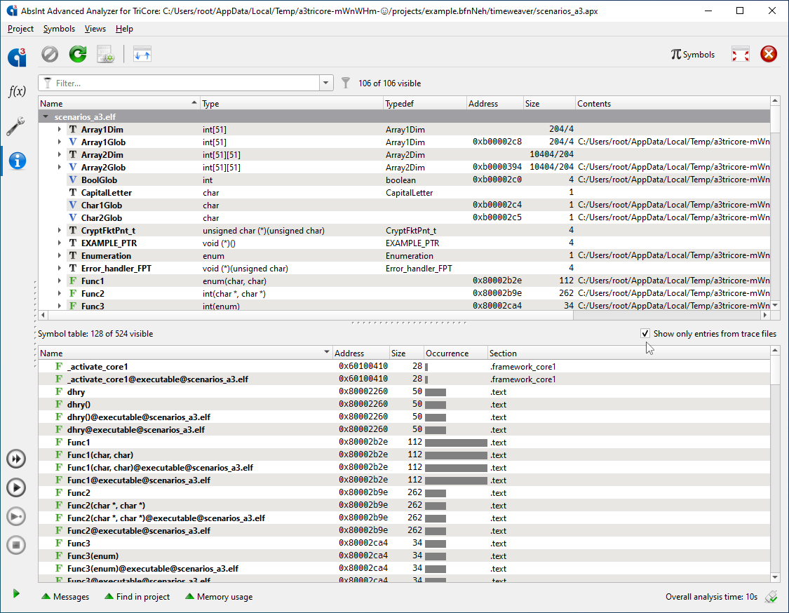
Task: Expand the Enumeration row
Action: pos(60,256)
